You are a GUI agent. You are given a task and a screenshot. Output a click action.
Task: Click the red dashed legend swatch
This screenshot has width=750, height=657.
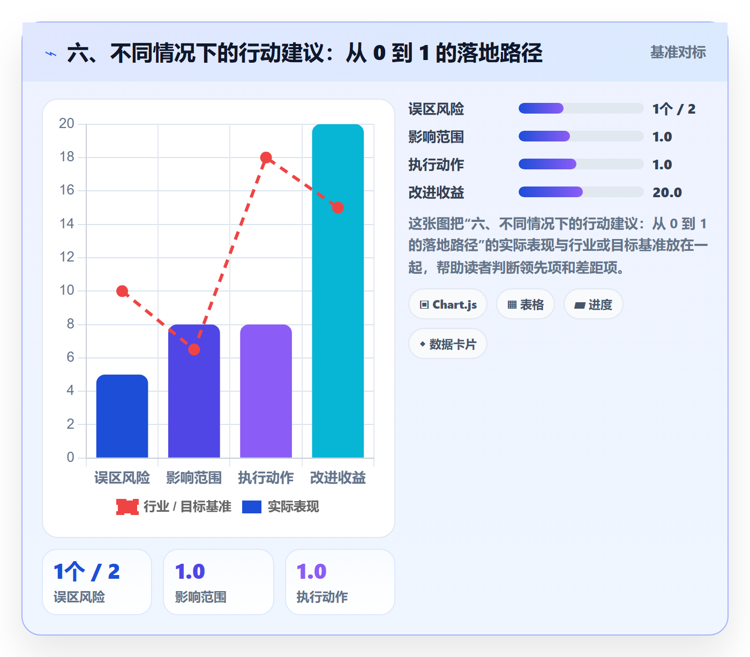tap(127, 506)
